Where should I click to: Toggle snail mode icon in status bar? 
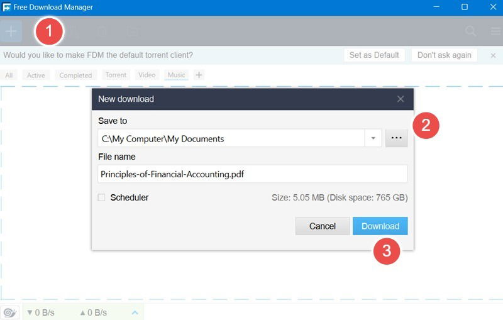(10, 312)
